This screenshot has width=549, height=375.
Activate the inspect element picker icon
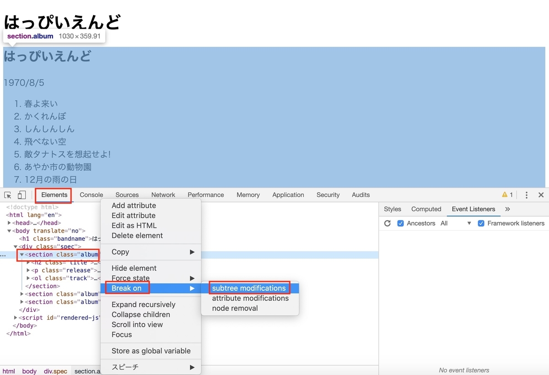8,195
